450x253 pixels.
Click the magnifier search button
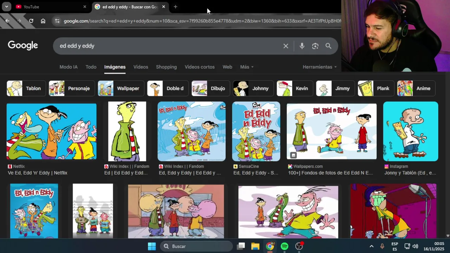[328, 46]
